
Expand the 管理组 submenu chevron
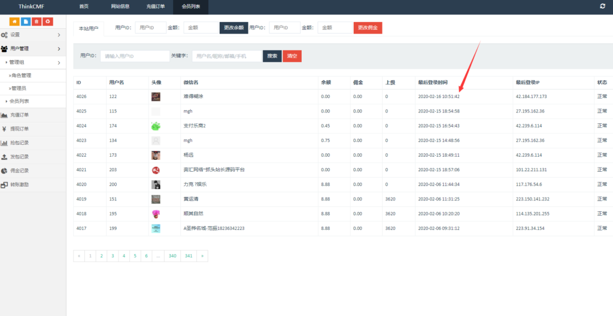point(59,63)
